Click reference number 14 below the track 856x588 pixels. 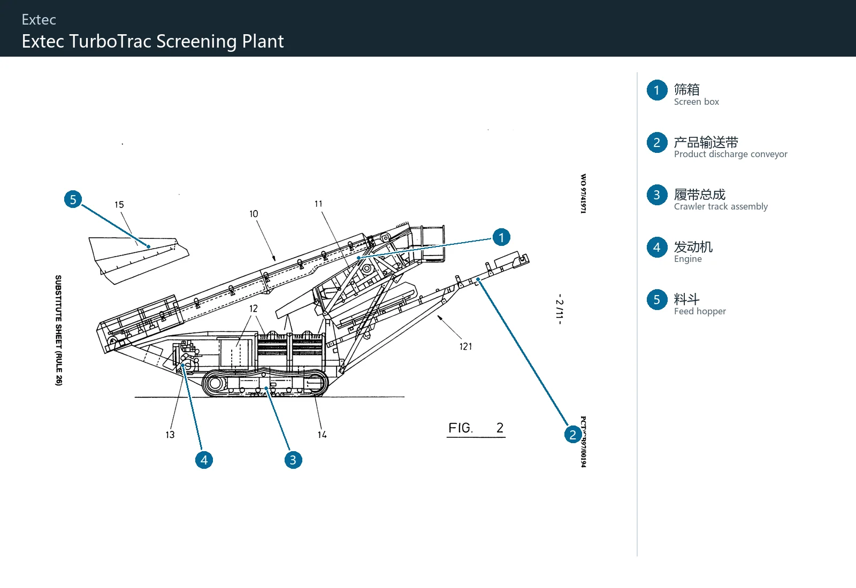pyautogui.click(x=322, y=435)
